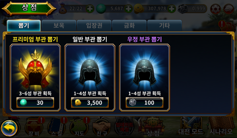
Task: Open the 장비 equipment chest icon
Action: [x=34, y=127]
